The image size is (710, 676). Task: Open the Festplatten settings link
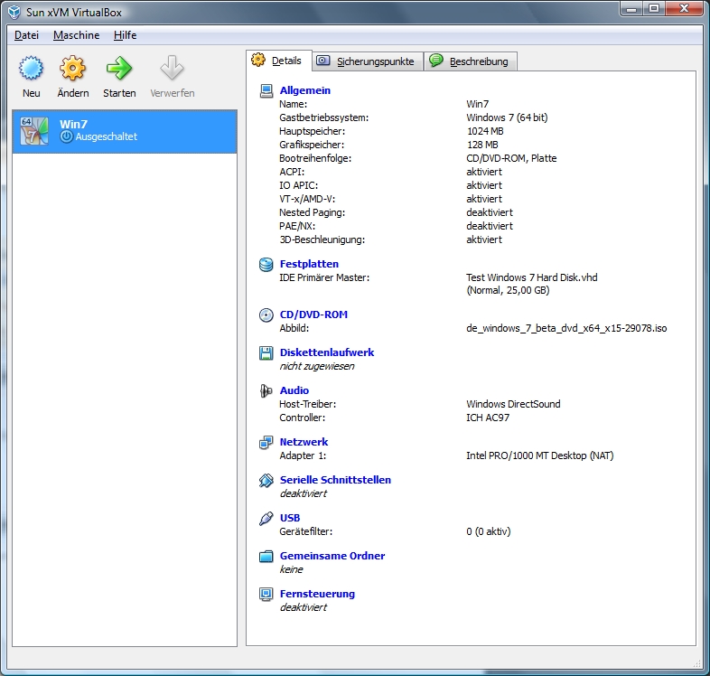pyautogui.click(x=309, y=264)
